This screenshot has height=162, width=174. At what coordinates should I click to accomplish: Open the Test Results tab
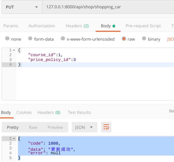(79, 113)
